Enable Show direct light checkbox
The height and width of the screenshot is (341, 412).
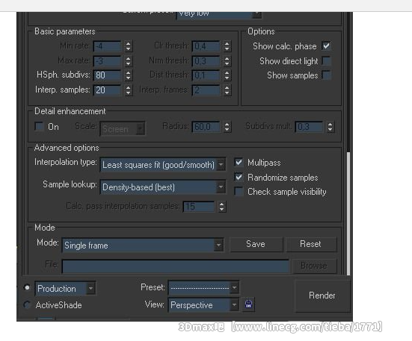[x=326, y=60]
